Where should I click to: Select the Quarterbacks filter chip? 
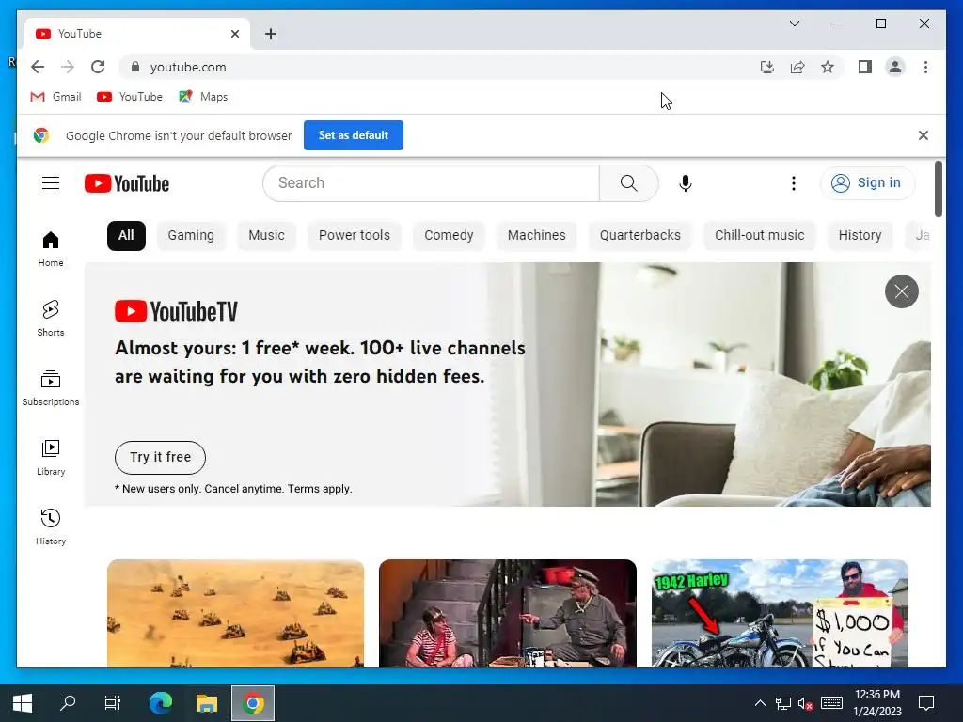[639, 236]
